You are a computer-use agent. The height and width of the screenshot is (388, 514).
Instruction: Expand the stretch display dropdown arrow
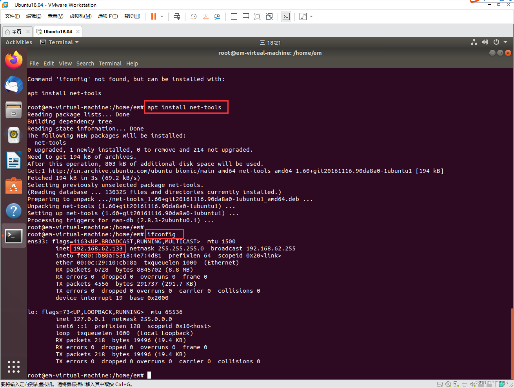tap(311, 16)
